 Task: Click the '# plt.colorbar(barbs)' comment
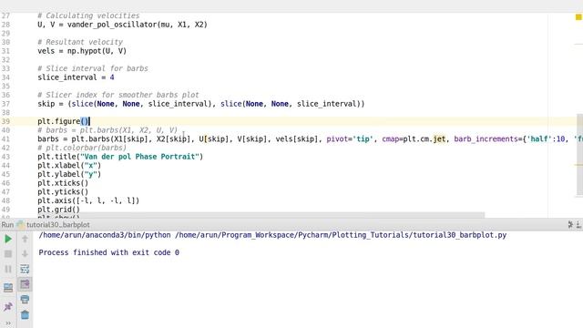pos(82,148)
